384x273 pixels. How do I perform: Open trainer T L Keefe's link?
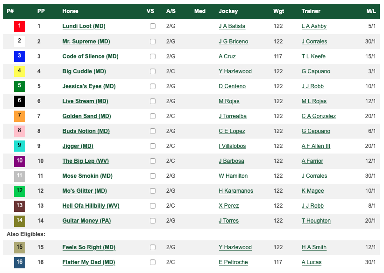click(x=313, y=56)
